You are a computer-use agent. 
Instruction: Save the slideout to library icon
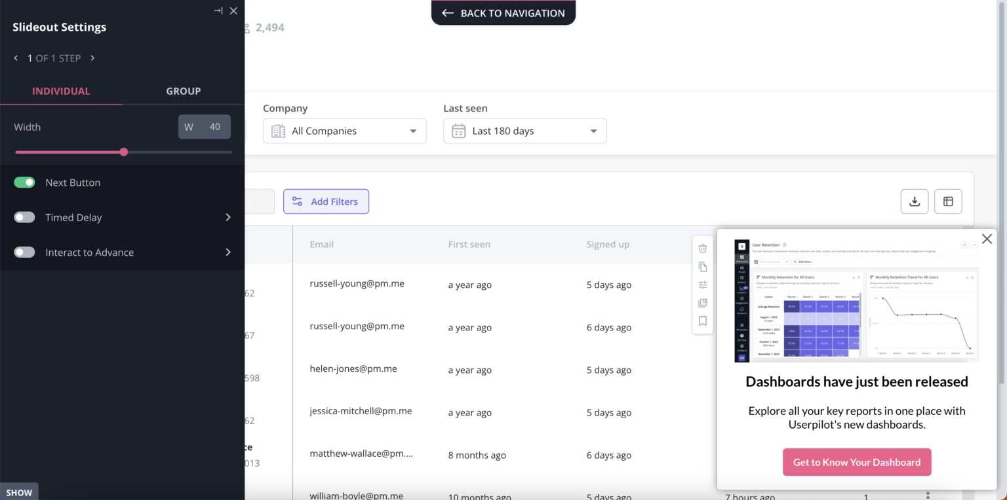(x=703, y=302)
